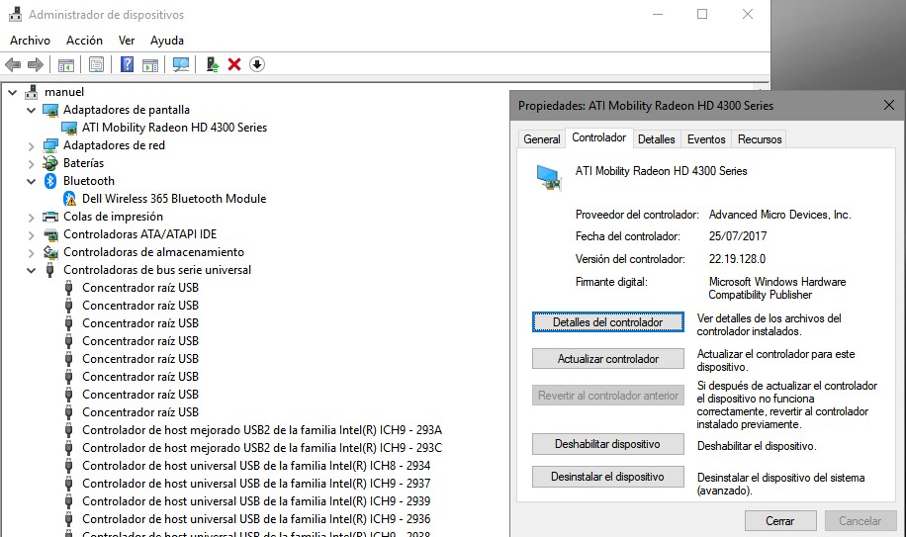Expand Baterías
Screen dimensions: 906x537
pyautogui.click(x=32, y=164)
